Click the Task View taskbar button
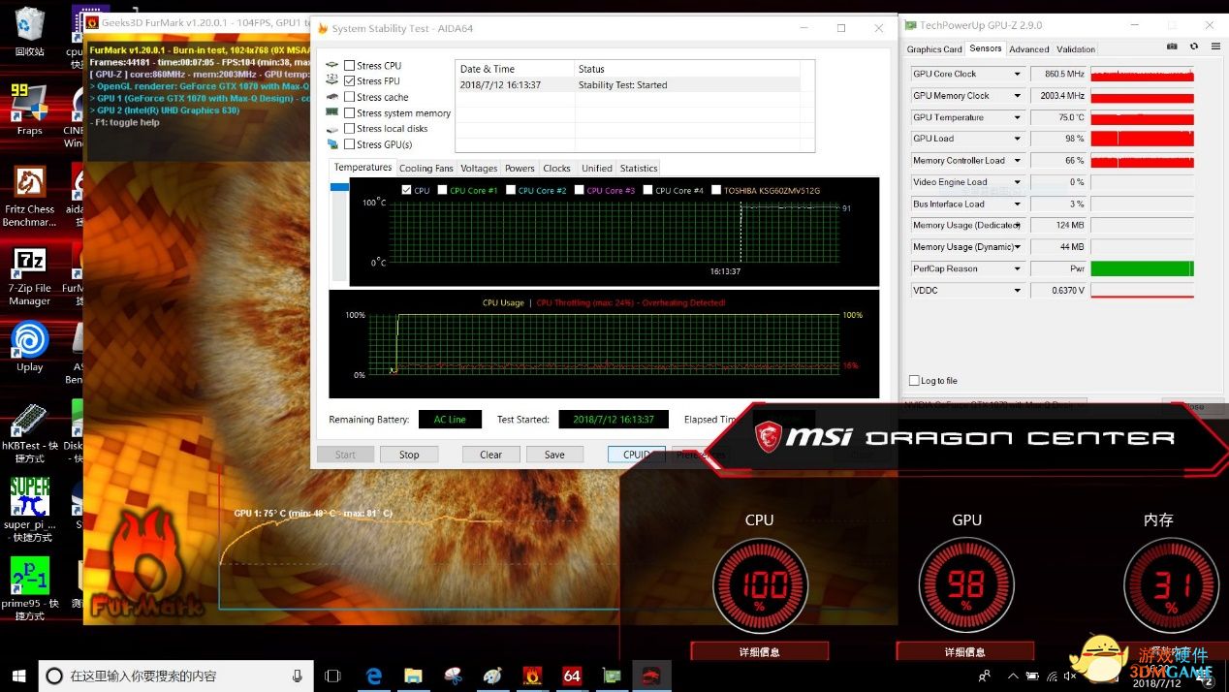The height and width of the screenshot is (692, 1229). tap(332, 676)
